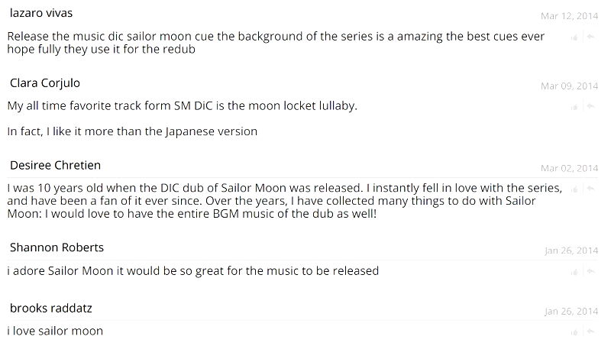Hit the reply arrow on Shannon Roberts's comment
611x346 pixels.
[590, 271]
